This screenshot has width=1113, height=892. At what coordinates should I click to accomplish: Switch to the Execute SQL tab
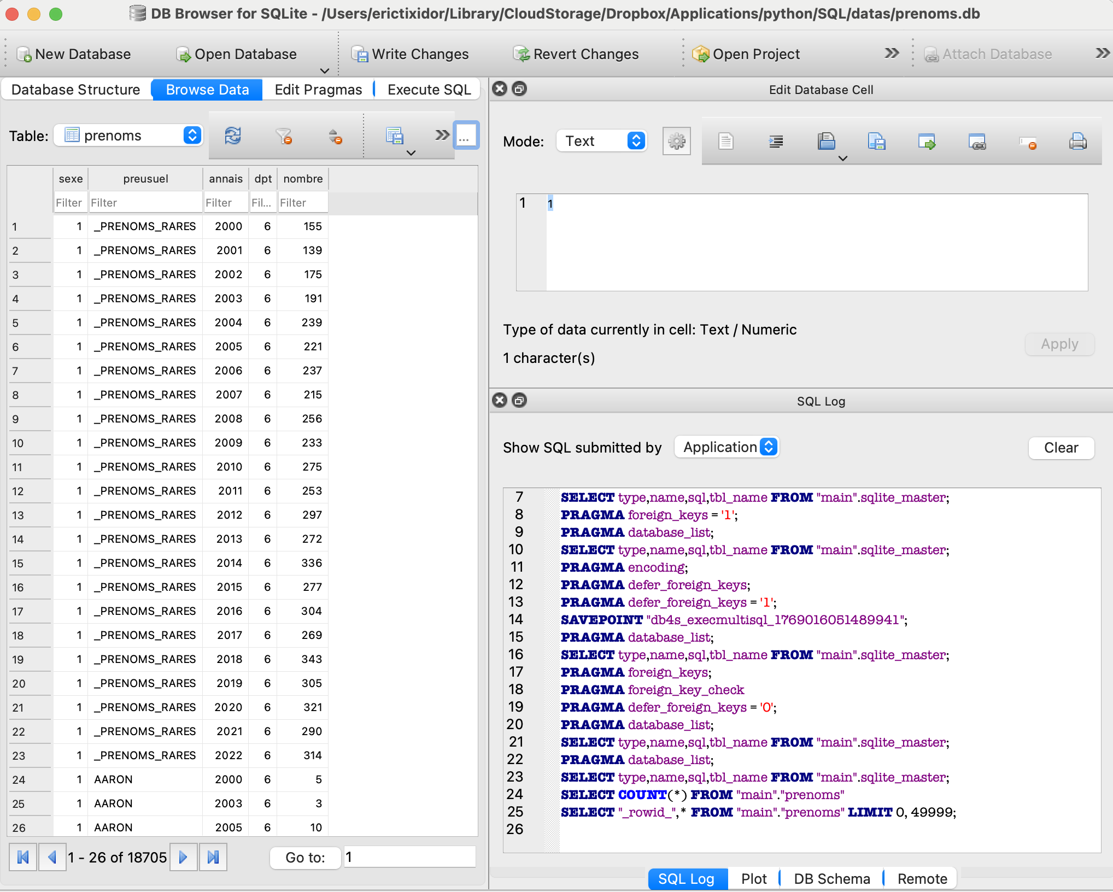(x=429, y=90)
